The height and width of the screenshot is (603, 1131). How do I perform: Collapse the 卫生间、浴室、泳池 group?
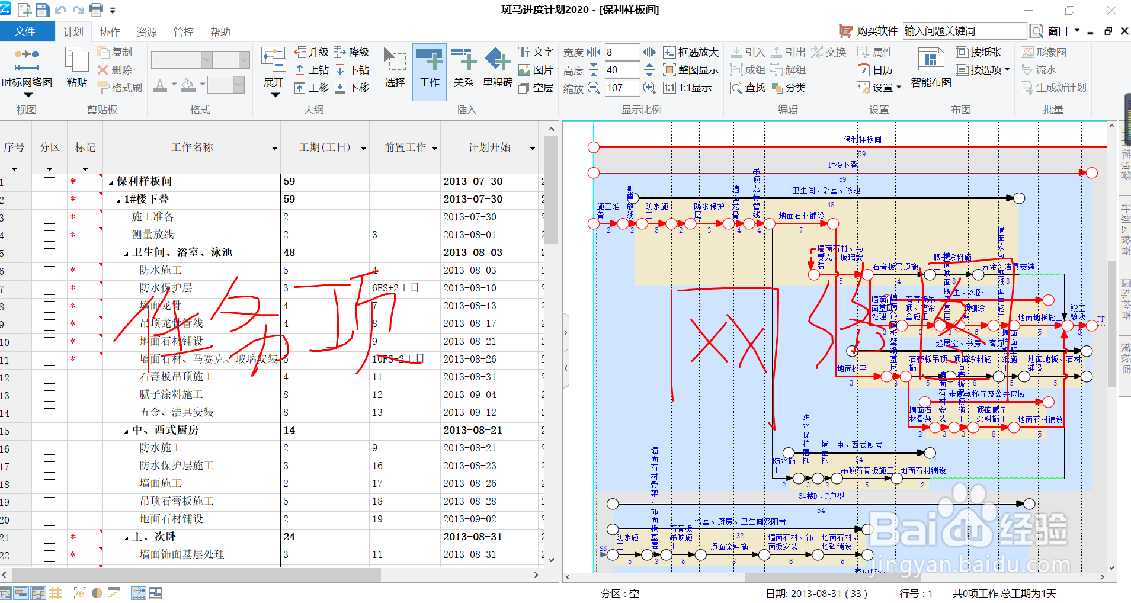[126, 254]
